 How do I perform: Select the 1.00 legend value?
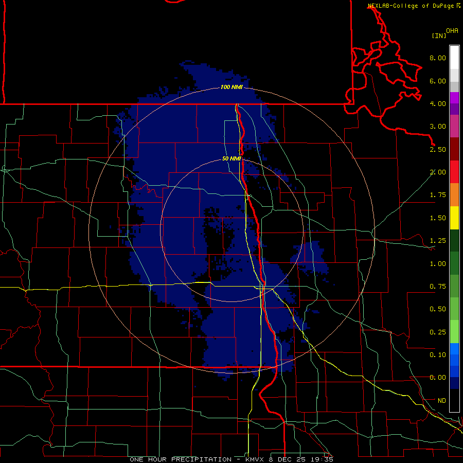coord(438,264)
